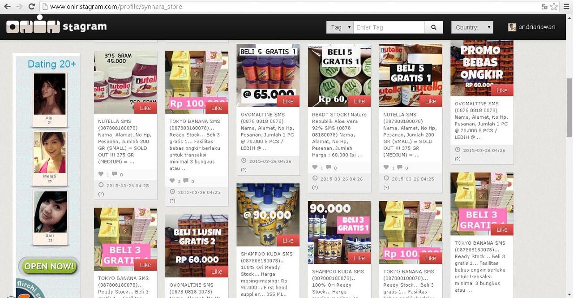Click (?) link on Nutella 375 gram card

(x=101, y=194)
